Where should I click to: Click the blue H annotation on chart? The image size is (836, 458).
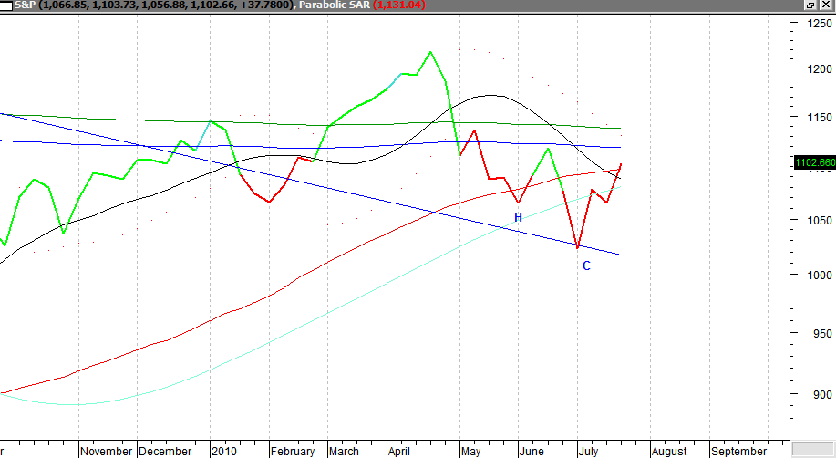click(518, 217)
